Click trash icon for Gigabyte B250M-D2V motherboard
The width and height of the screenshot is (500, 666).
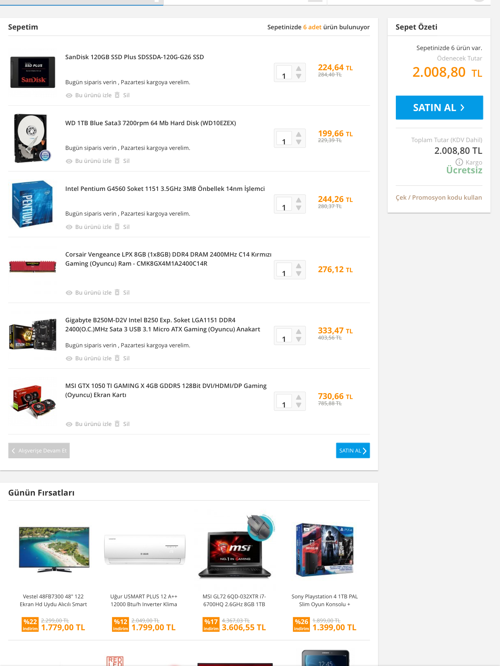117,358
